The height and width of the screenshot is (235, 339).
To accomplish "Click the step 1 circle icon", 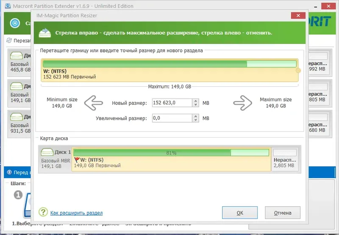I will click(18, 195).
